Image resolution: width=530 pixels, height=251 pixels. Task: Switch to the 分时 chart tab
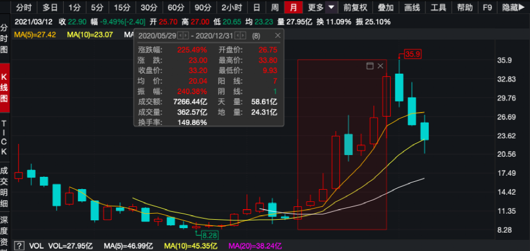[23, 7]
